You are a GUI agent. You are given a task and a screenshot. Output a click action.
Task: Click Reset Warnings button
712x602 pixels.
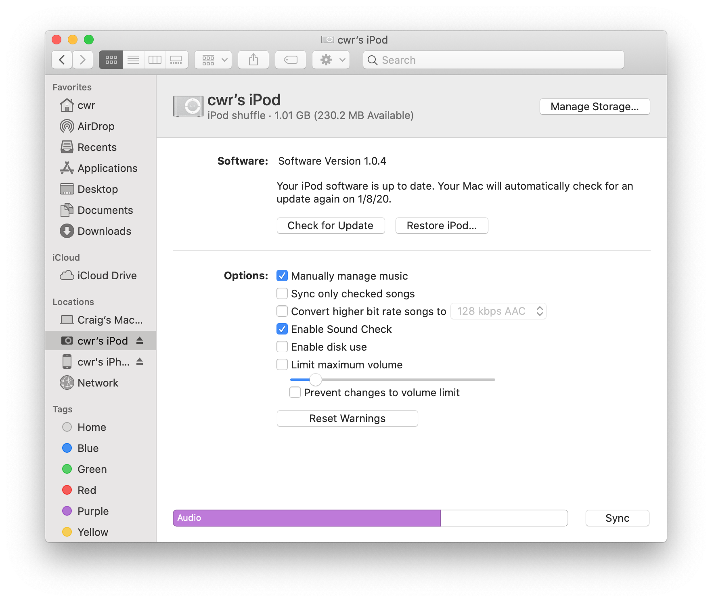tap(347, 418)
